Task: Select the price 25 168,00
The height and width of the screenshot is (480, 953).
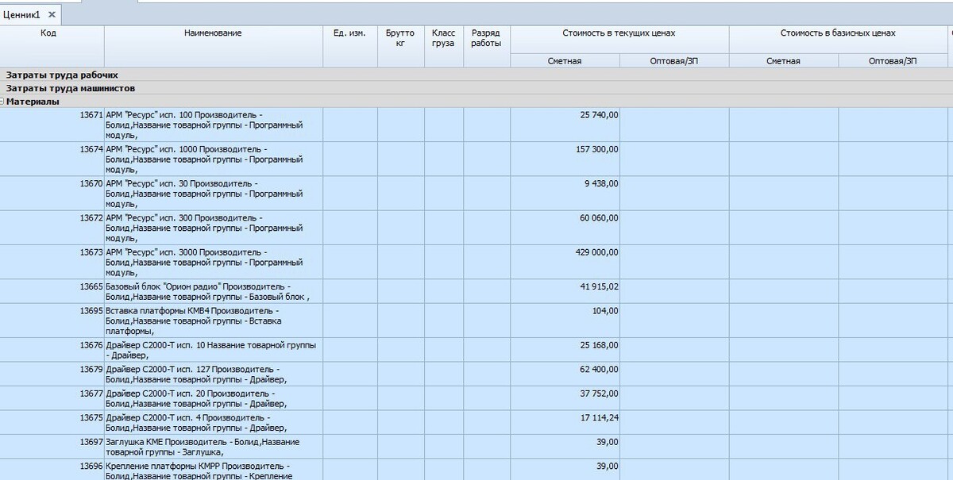Action: 600,345
